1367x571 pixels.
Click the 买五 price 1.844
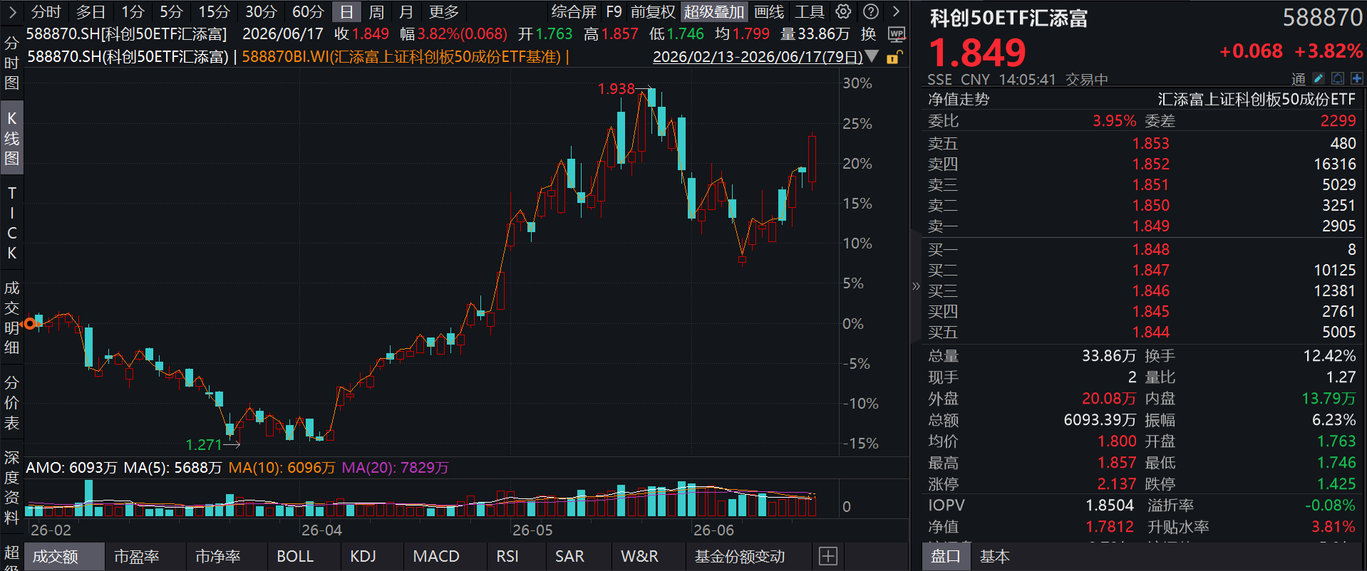pyautogui.click(x=1151, y=332)
